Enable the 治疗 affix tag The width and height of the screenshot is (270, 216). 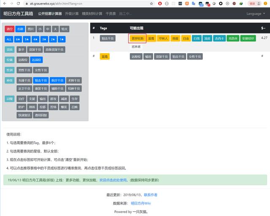(x=21, y=99)
